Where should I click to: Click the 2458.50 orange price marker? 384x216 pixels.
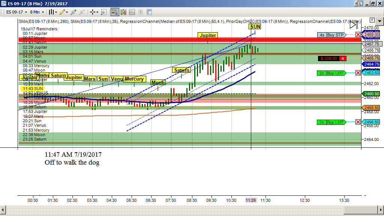[x=371, y=108]
